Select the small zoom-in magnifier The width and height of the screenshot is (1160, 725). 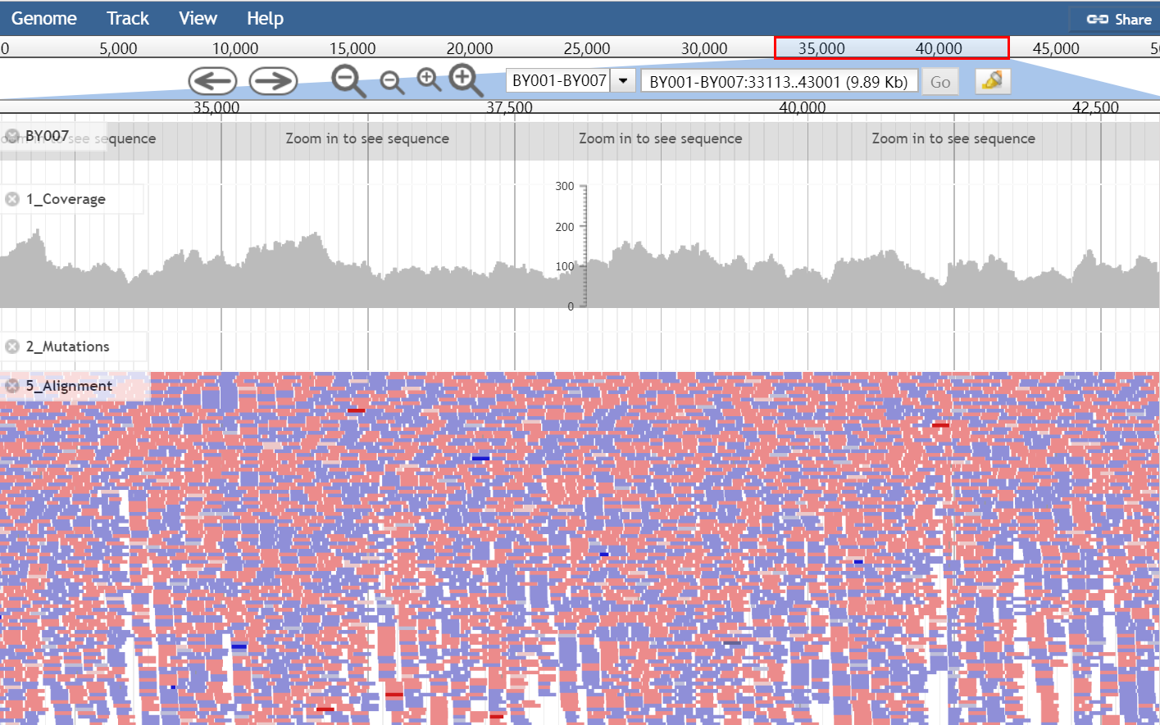[x=428, y=78]
